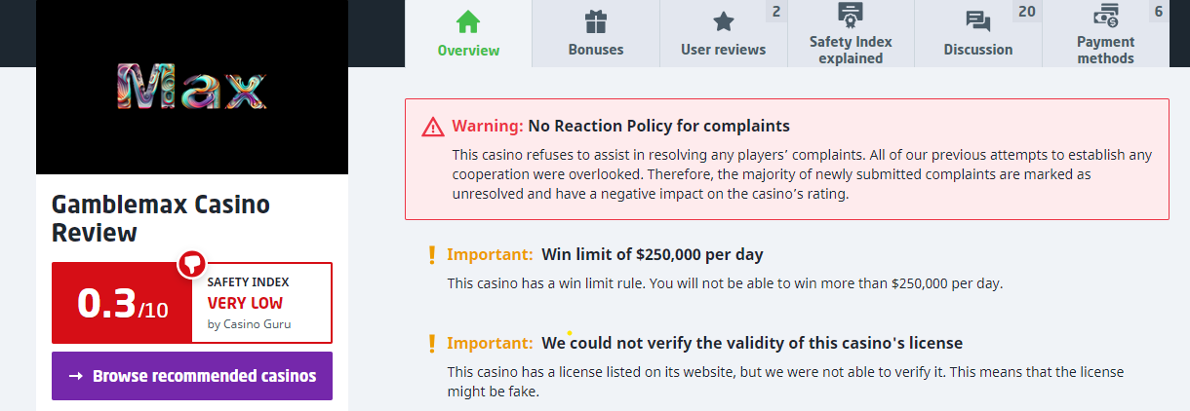Click the Gamblemax Casino Review heading
Viewport: 1190px width, 411px height.
pos(160,218)
